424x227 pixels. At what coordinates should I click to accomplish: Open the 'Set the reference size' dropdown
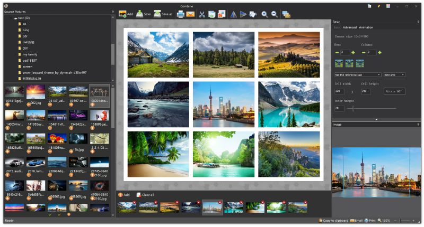(x=357, y=75)
